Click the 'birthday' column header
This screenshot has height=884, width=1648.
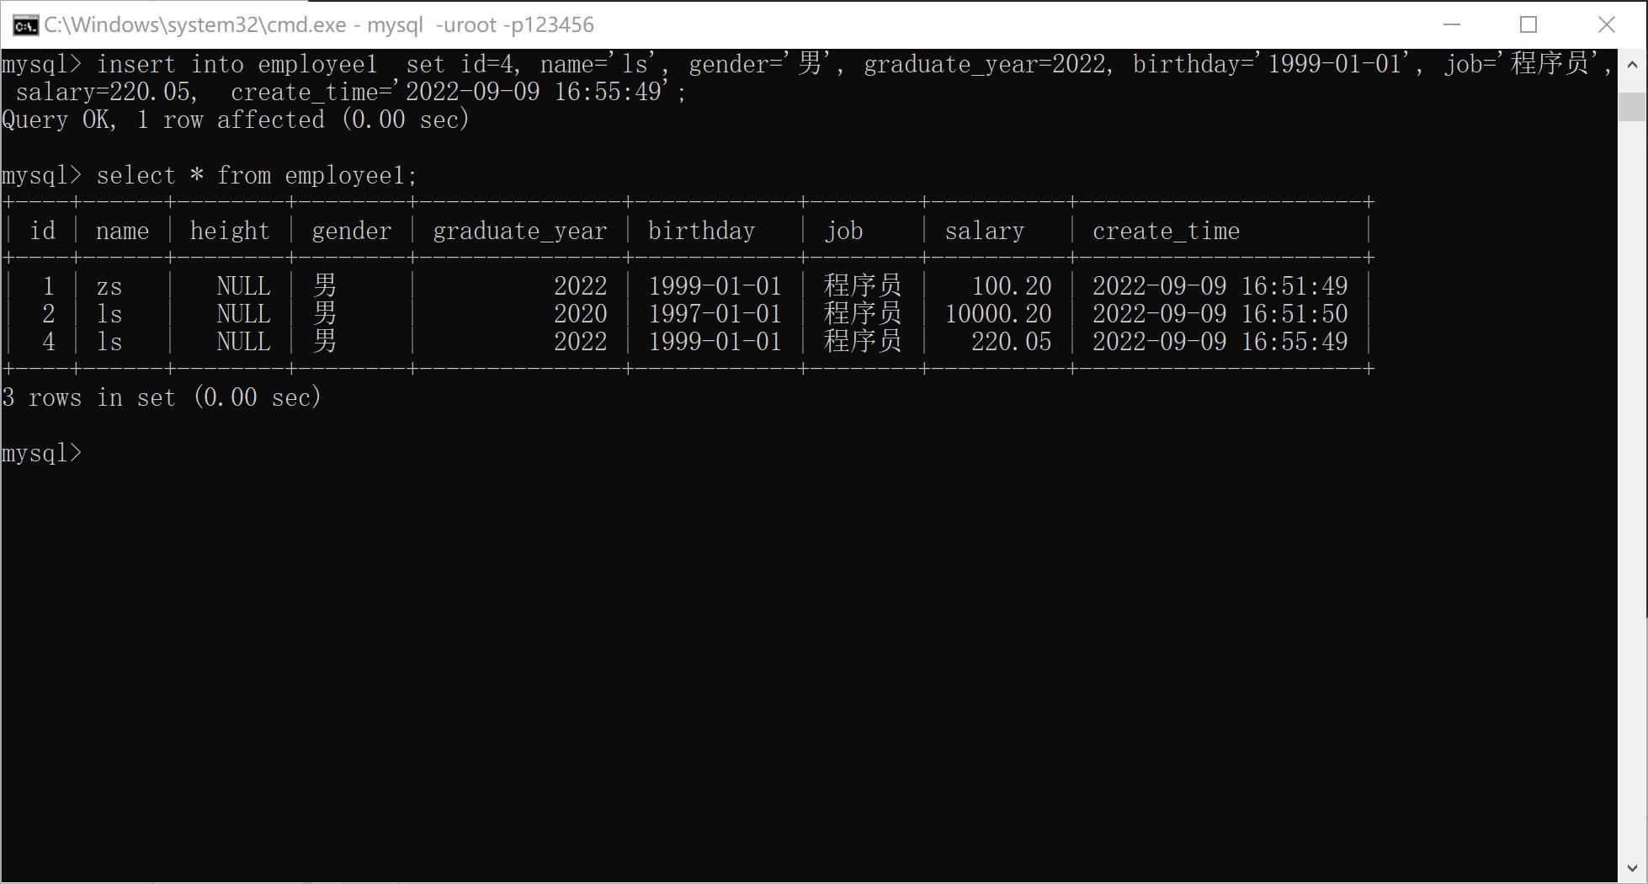[701, 231]
